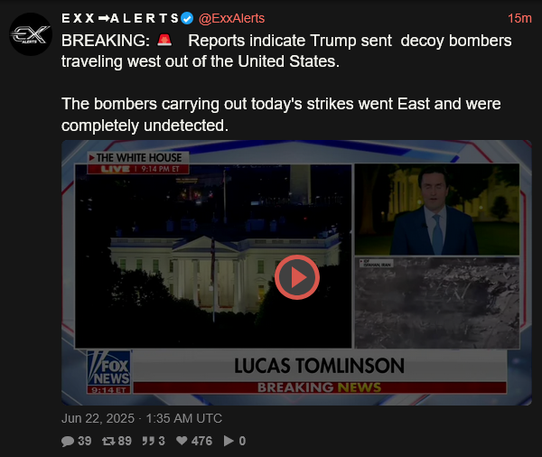
Task: Click the Lucas Tomlinson name banner
Action: click(x=320, y=366)
